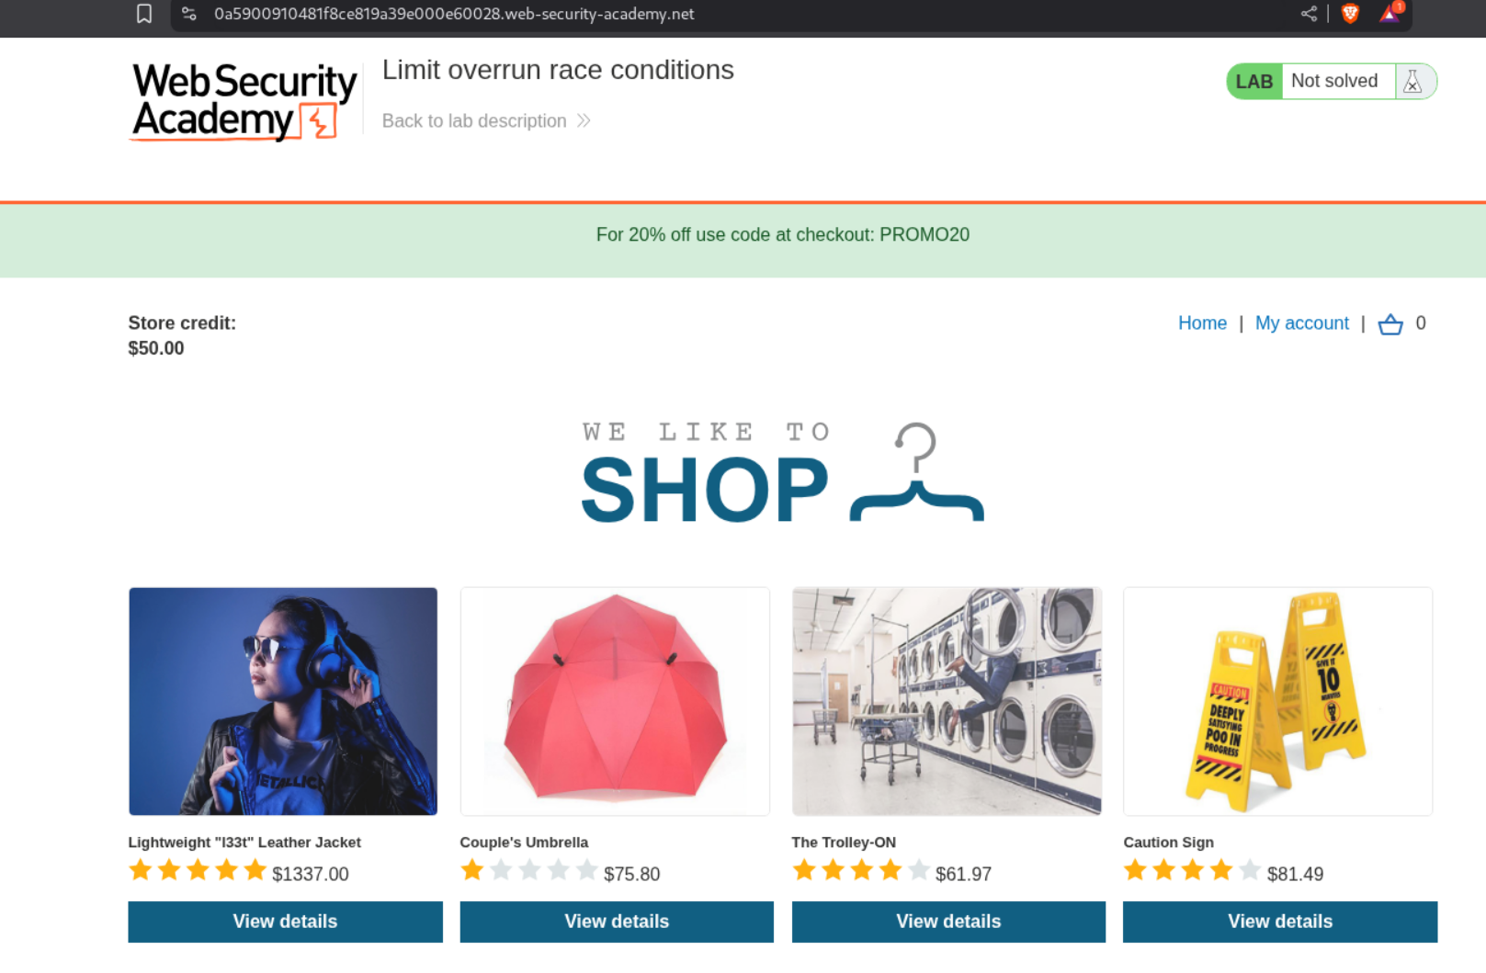Click the laundromat Trolley-ON product image
The height and width of the screenshot is (973, 1486).
[x=947, y=702]
